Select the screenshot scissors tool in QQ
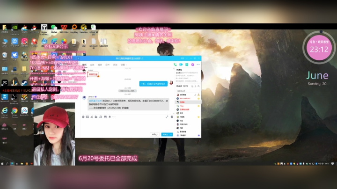Viewport: 337px width, 189px height. 92,117
